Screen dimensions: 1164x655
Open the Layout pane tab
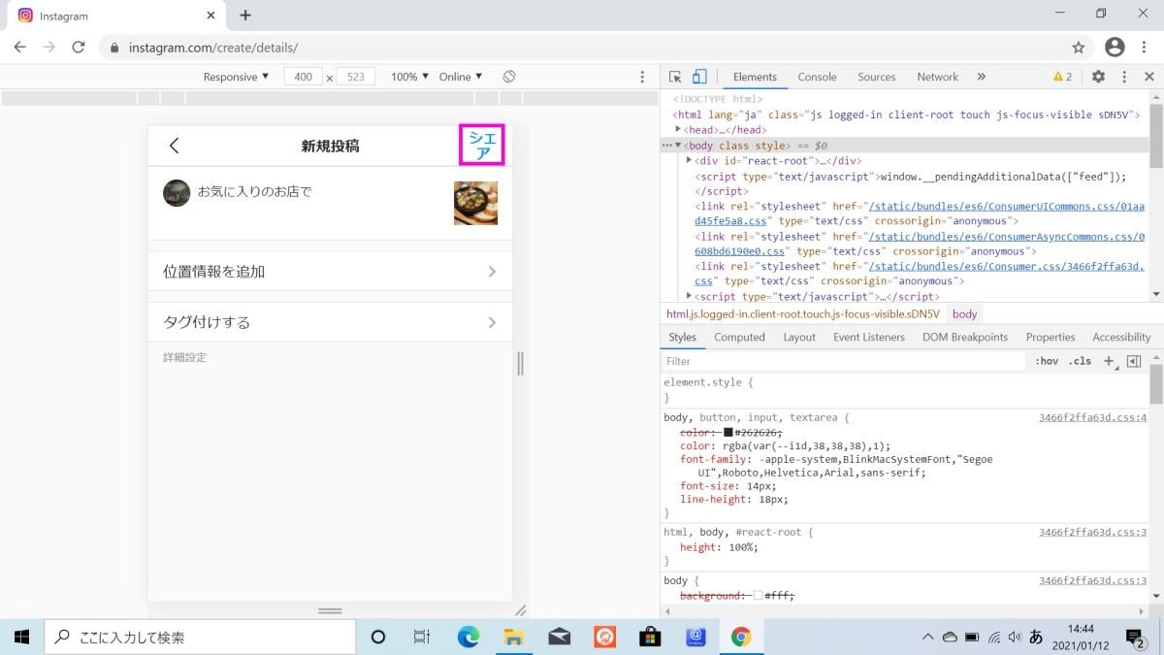point(799,337)
